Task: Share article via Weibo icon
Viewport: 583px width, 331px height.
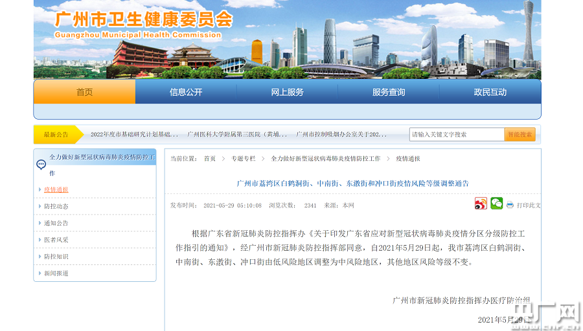Action: [481, 204]
